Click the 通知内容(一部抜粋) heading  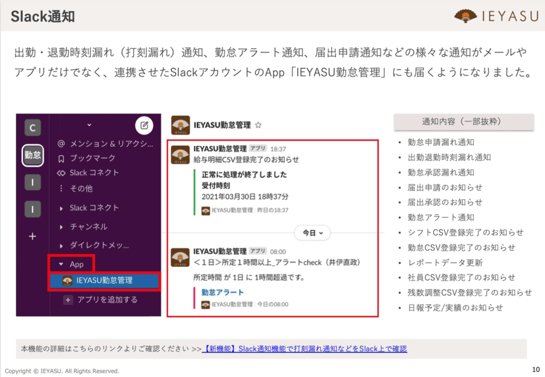click(464, 122)
